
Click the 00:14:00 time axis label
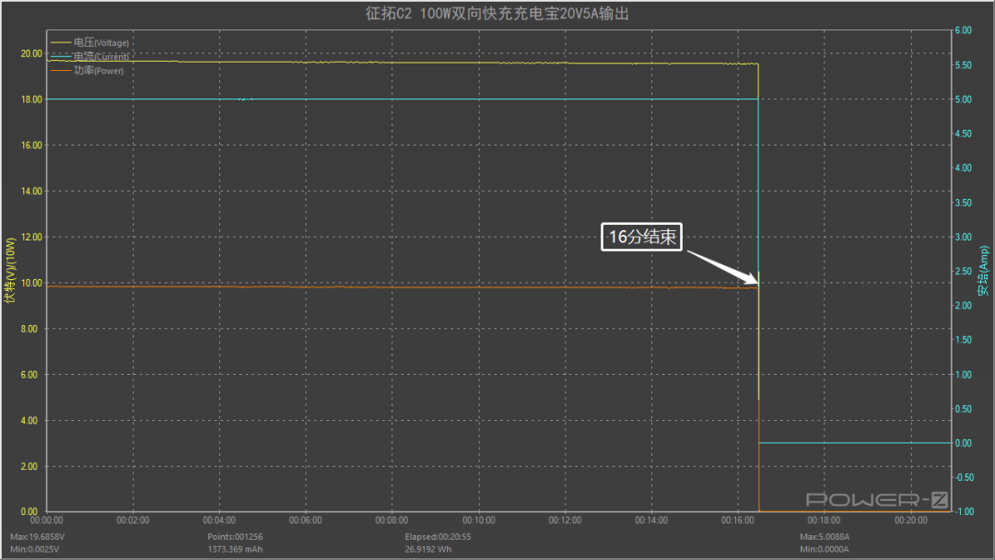point(651,520)
